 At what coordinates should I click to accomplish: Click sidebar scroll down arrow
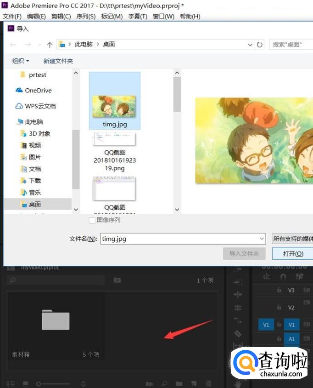click(76, 210)
